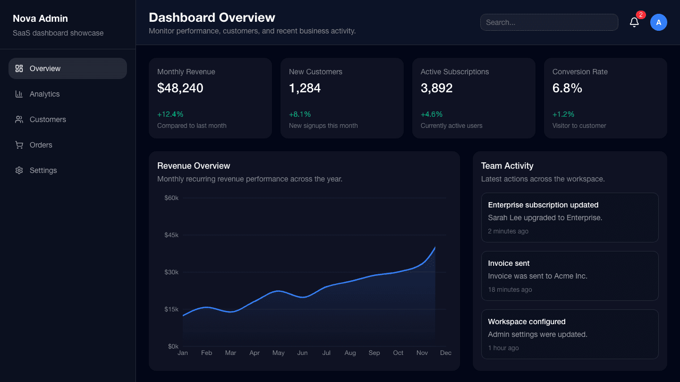The image size is (680, 382).
Task: Open the Customers menu label
Action: click(x=48, y=119)
